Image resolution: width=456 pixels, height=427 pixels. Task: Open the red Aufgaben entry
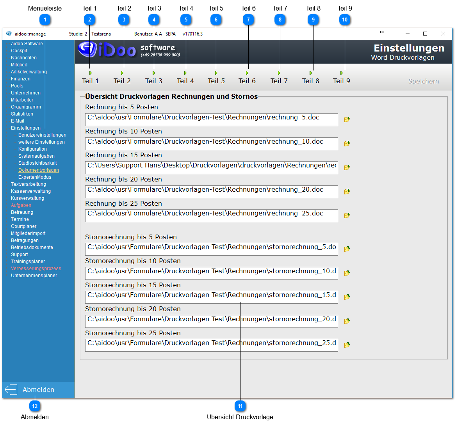point(21,205)
